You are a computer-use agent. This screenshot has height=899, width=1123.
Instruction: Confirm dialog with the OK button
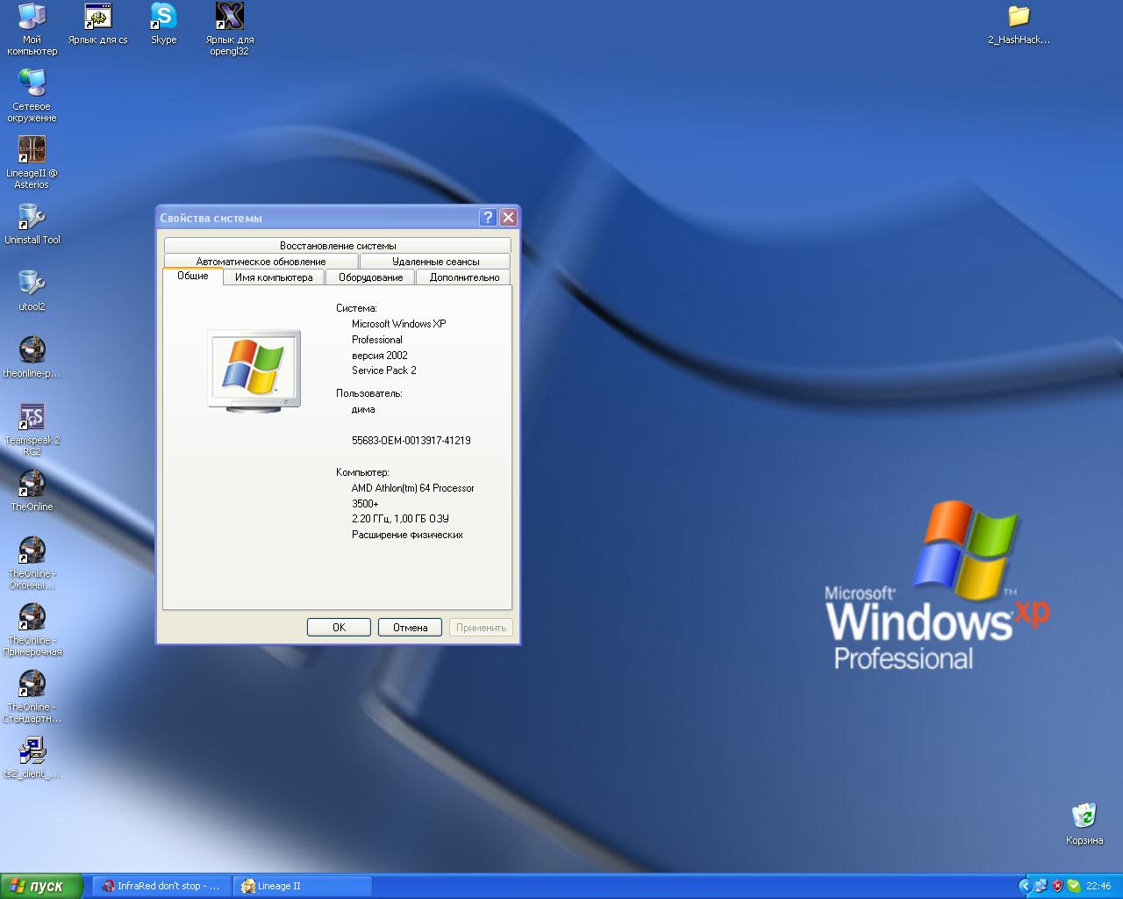tap(339, 627)
